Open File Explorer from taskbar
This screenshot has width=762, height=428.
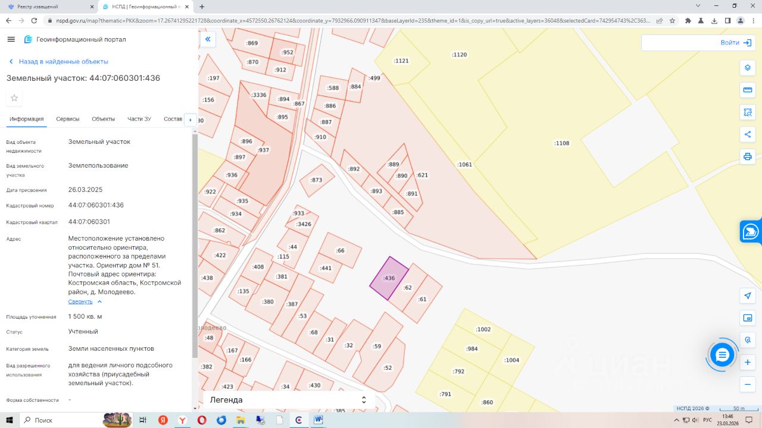241,420
